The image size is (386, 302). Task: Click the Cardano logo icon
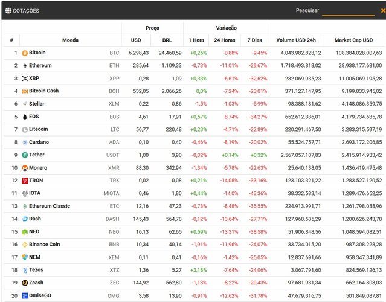coord(25,143)
